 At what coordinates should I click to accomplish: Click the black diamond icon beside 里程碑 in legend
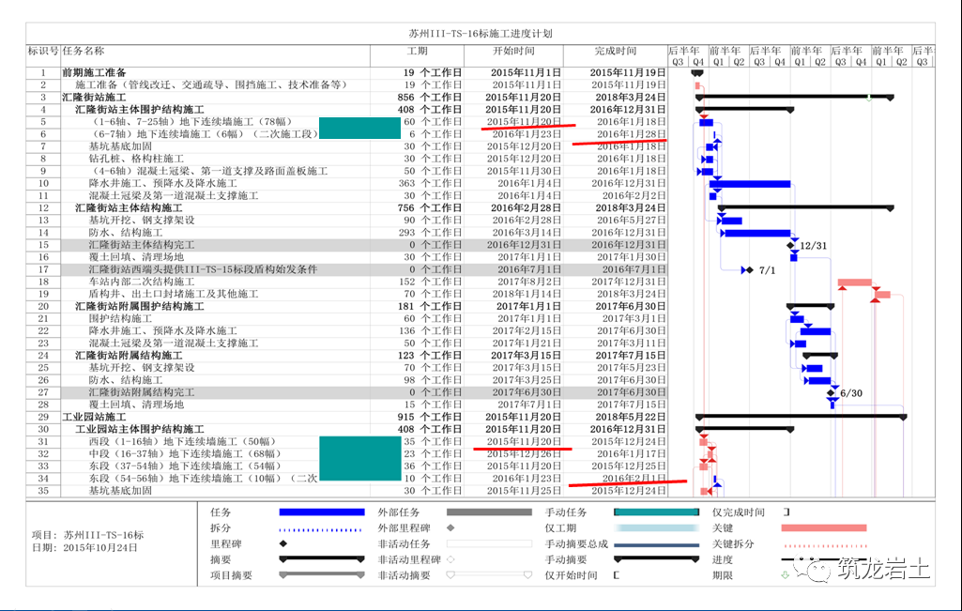point(282,543)
